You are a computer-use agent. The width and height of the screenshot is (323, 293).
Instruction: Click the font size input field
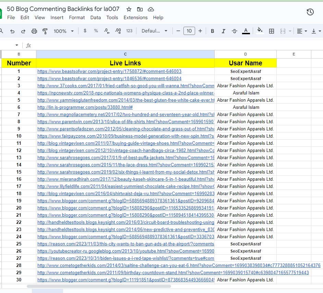(x=189, y=31)
